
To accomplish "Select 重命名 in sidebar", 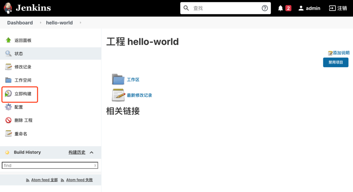I will click(21, 134).
